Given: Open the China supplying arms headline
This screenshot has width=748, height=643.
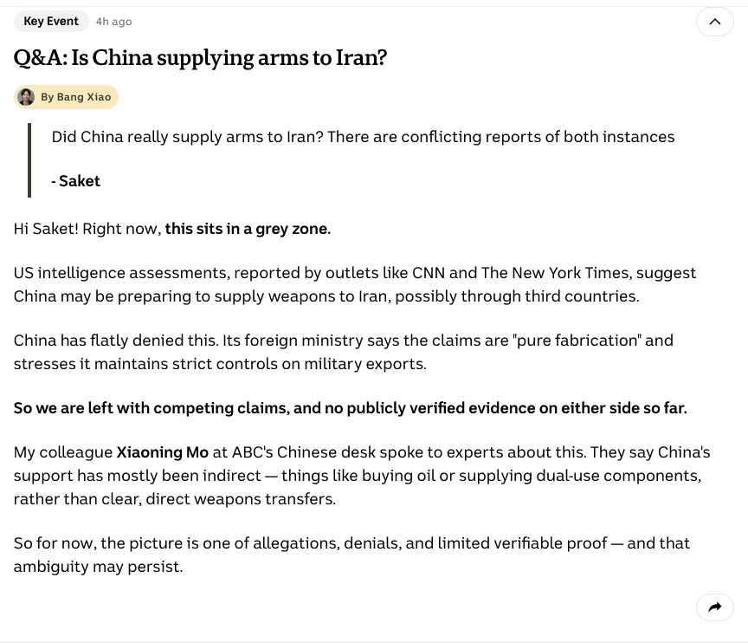Looking at the screenshot, I should (x=200, y=57).
